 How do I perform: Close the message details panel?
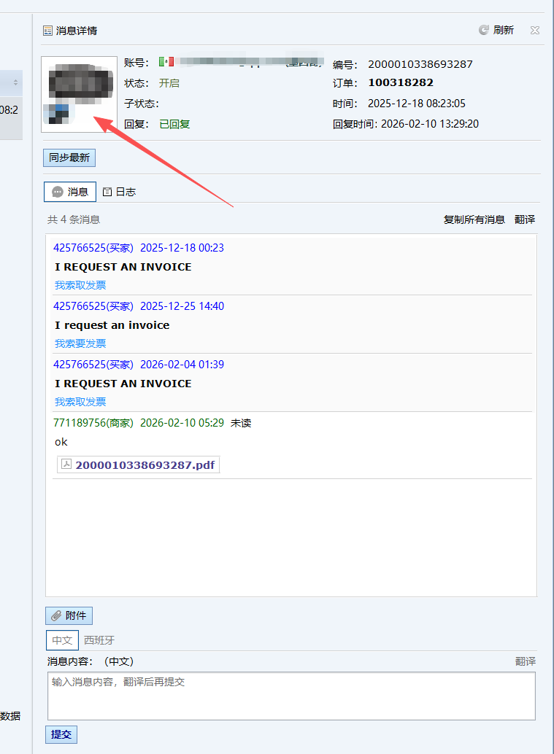click(x=535, y=30)
